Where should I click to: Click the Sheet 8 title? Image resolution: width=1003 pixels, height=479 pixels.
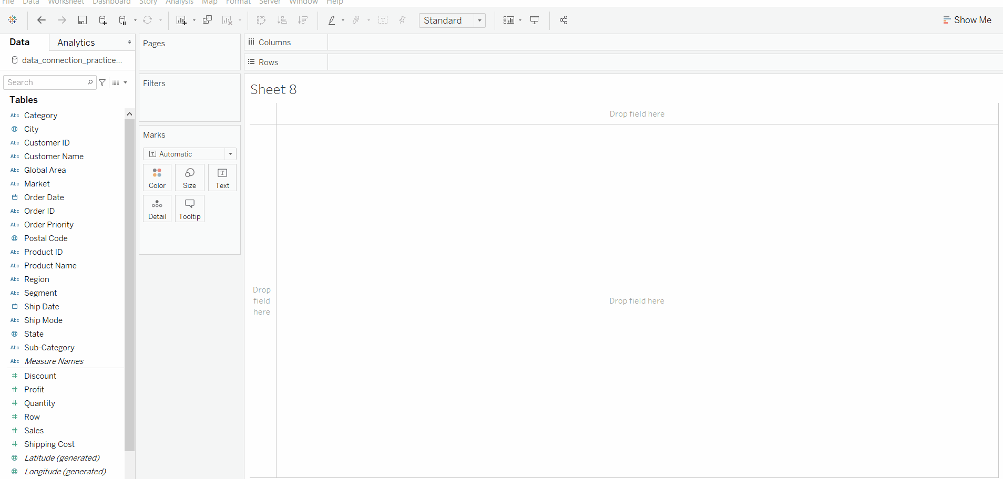pyautogui.click(x=273, y=89)
